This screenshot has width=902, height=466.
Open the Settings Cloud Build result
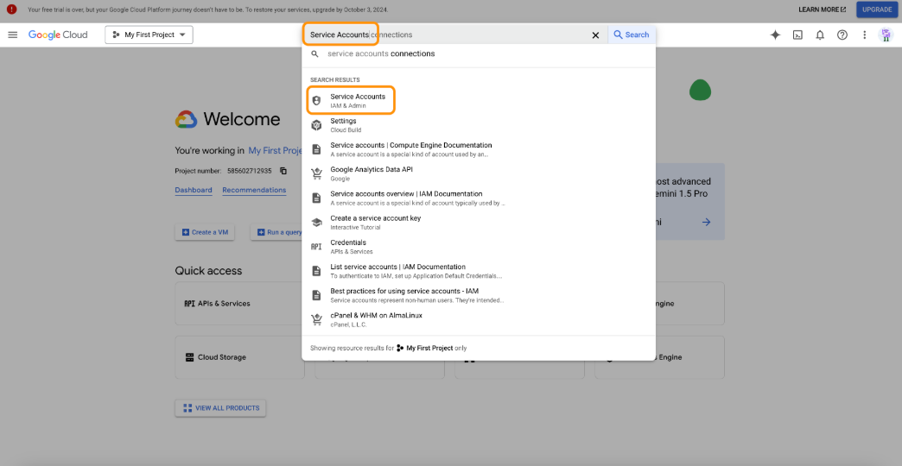479,125
